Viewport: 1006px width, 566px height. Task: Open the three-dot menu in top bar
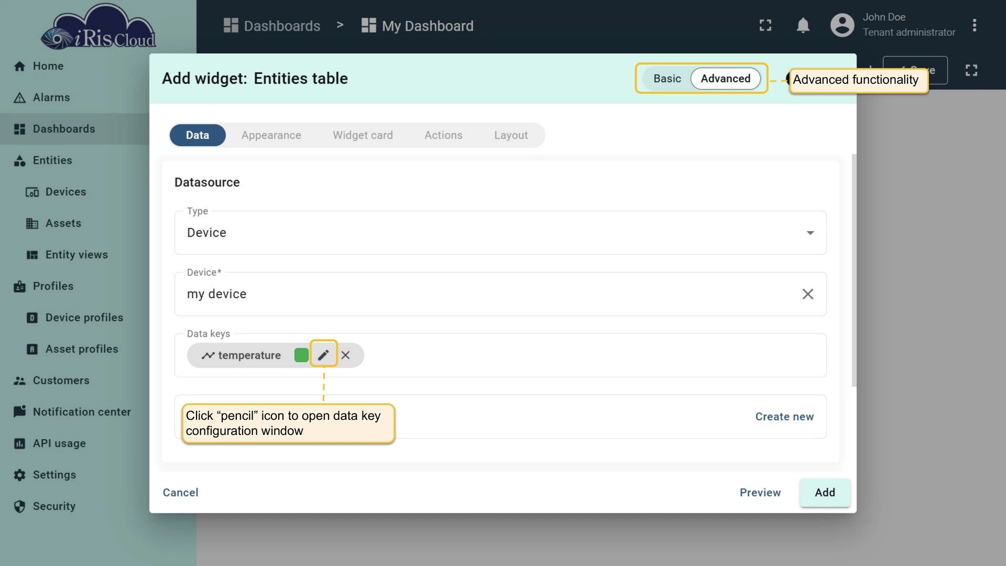pos(974,25)
